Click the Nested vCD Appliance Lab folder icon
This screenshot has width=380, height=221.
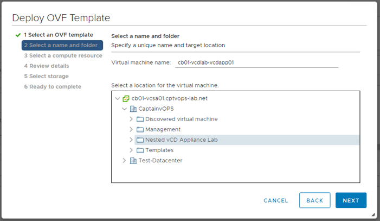(140, 140)
